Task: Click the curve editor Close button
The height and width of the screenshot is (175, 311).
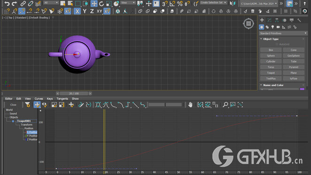Action: [13, 105]
